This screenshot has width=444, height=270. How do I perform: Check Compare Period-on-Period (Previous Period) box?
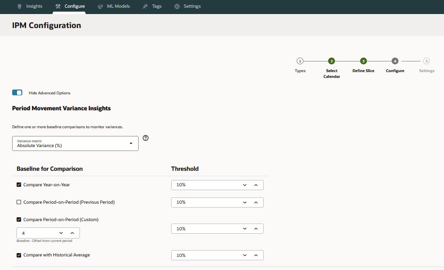tap(19, 202)
